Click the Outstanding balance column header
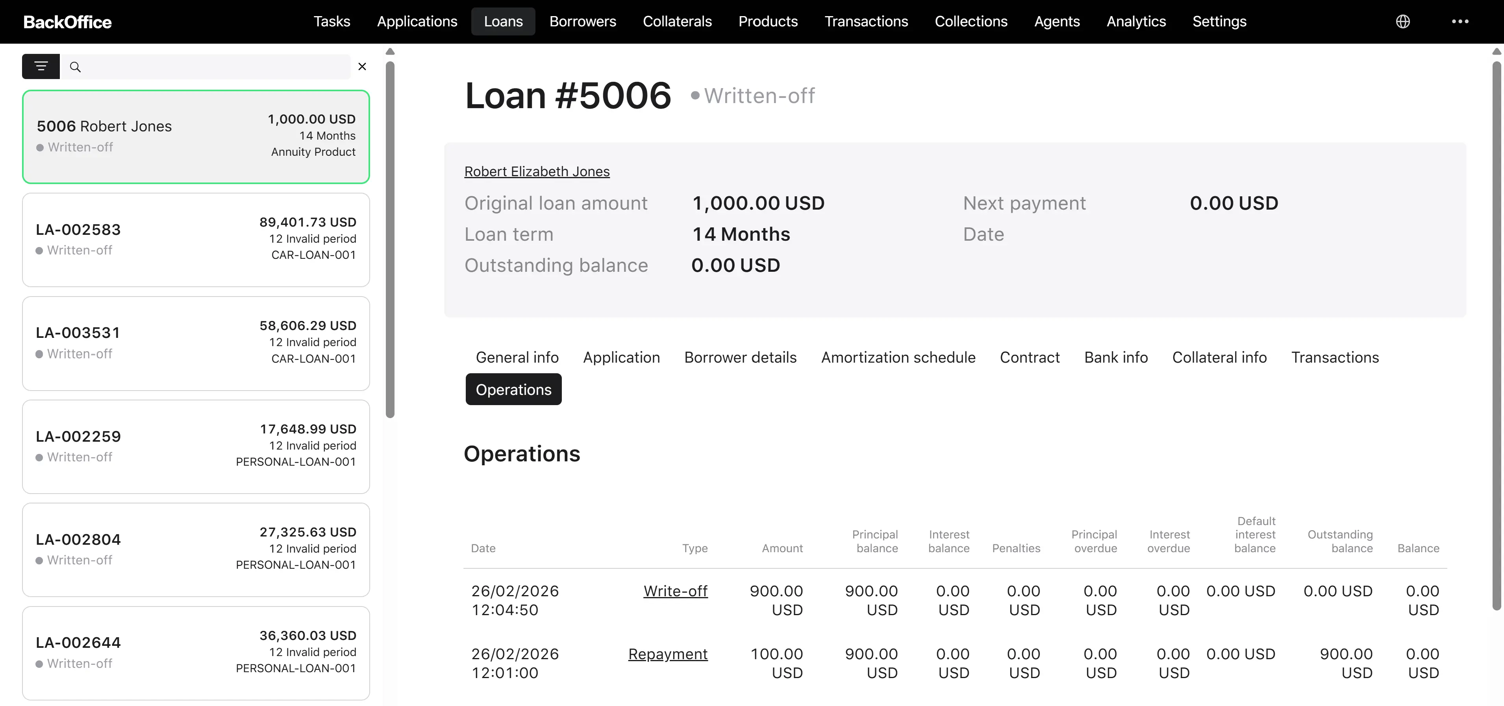 1340,541
